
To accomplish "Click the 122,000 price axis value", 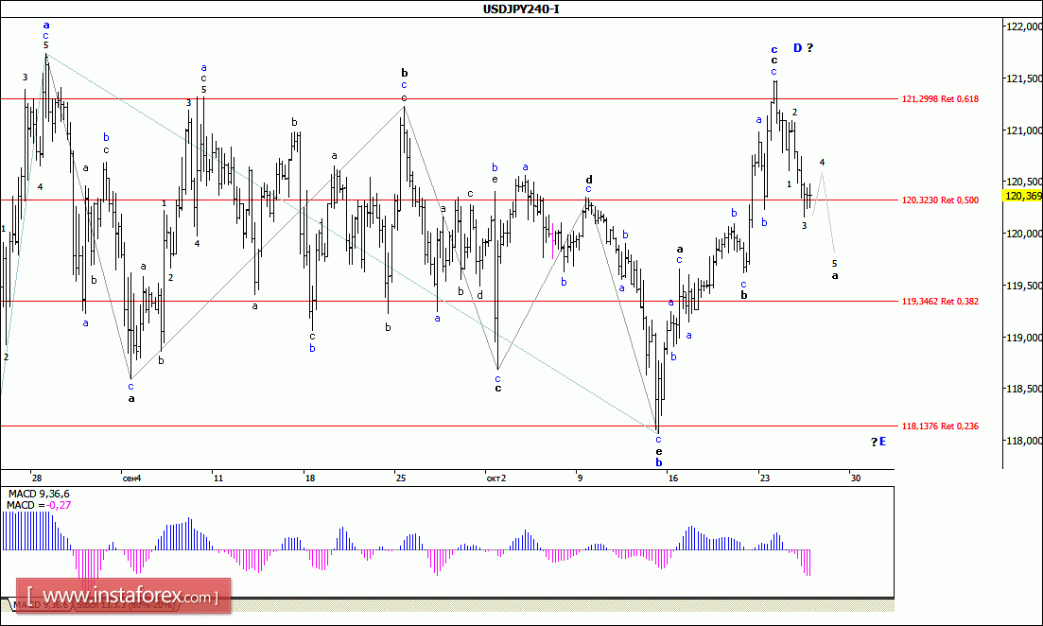I will (x=1024, y=26).
